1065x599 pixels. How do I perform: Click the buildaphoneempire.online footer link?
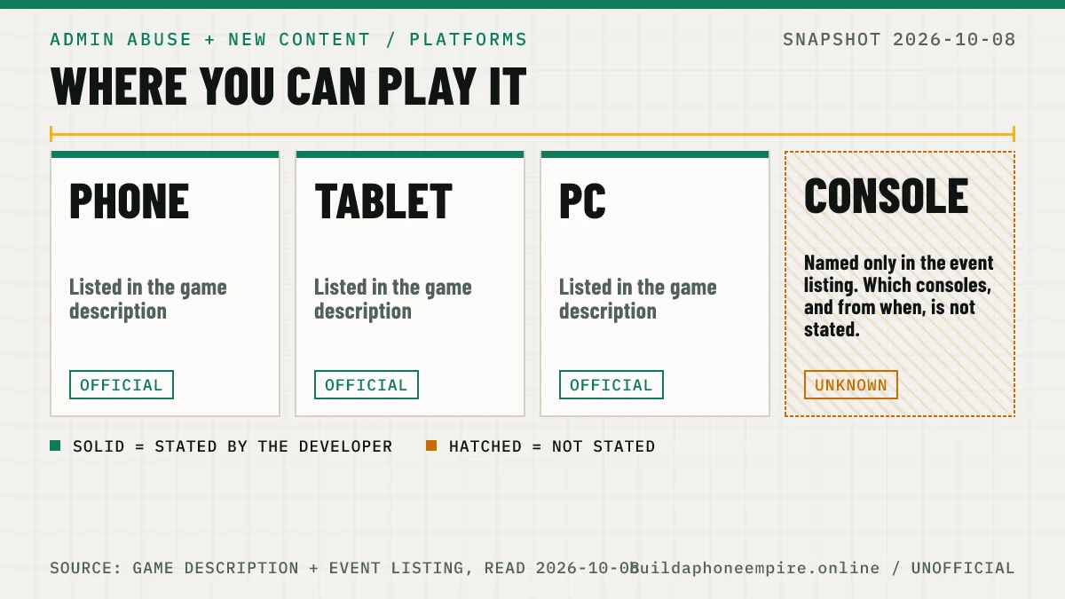(x=755, y=568)
